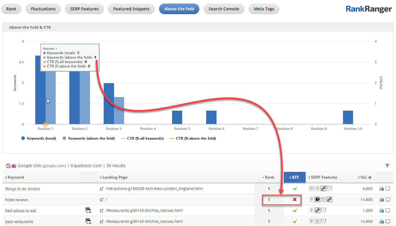
Task: Click the Vol. help question mark icon
Action: coord(370,177)
